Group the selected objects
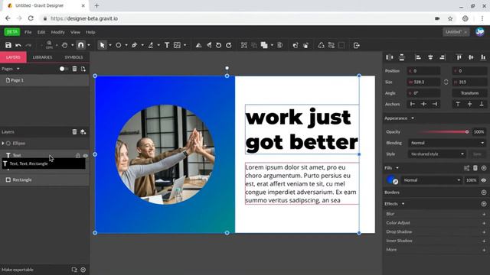 click(x=244, y=45)
